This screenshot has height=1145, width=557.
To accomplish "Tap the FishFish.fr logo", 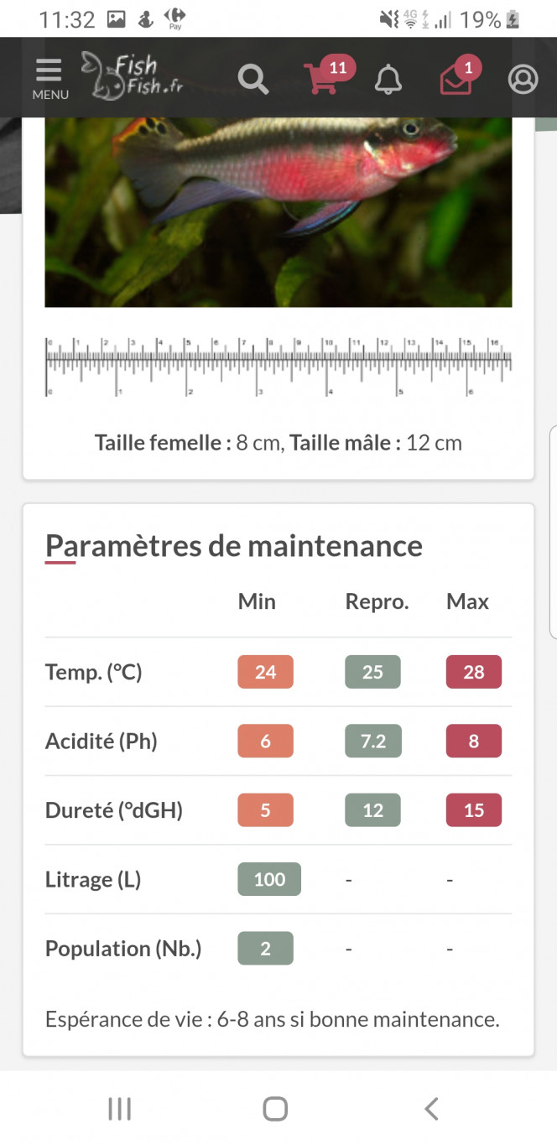I will pos(132,75).
